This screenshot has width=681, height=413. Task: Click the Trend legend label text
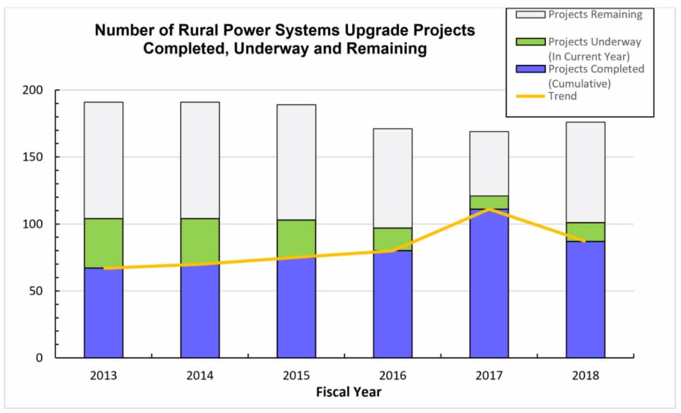pos(563,96)
